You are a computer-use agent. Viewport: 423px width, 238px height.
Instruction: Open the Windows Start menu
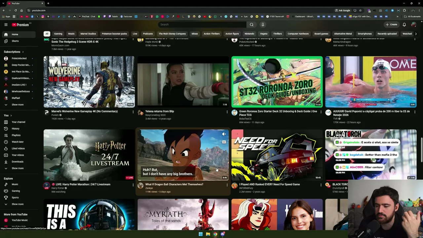201,234
